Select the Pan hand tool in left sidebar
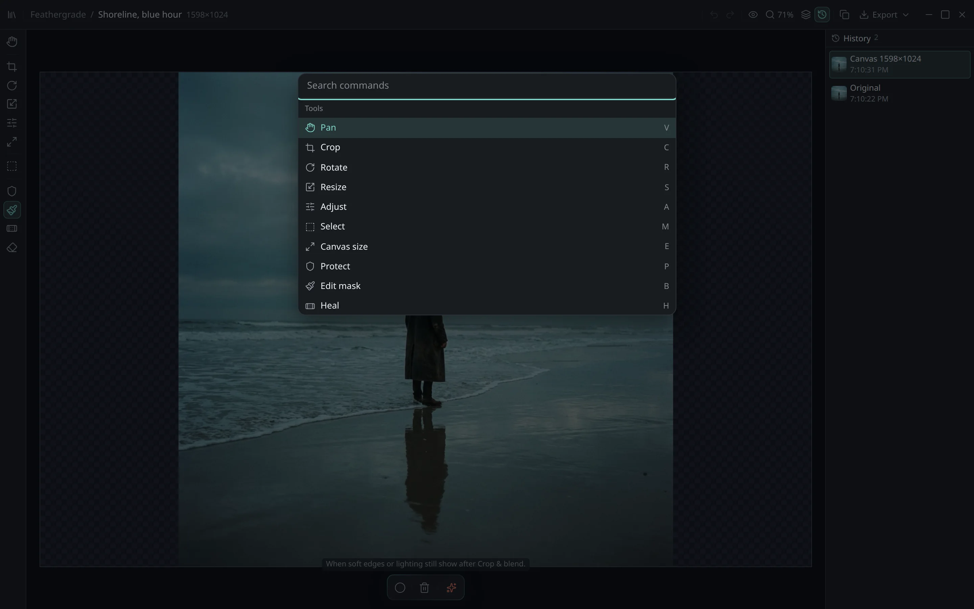This screenshot has height=609, width=974. (x=12, y=42)
